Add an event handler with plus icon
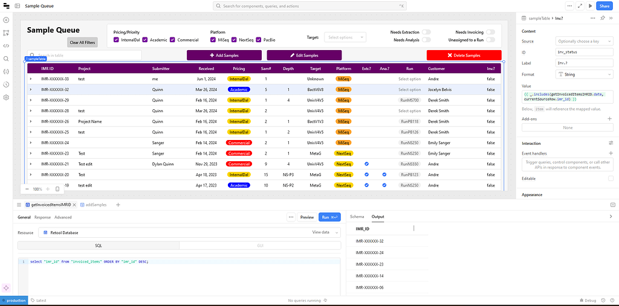 [611, 153]
